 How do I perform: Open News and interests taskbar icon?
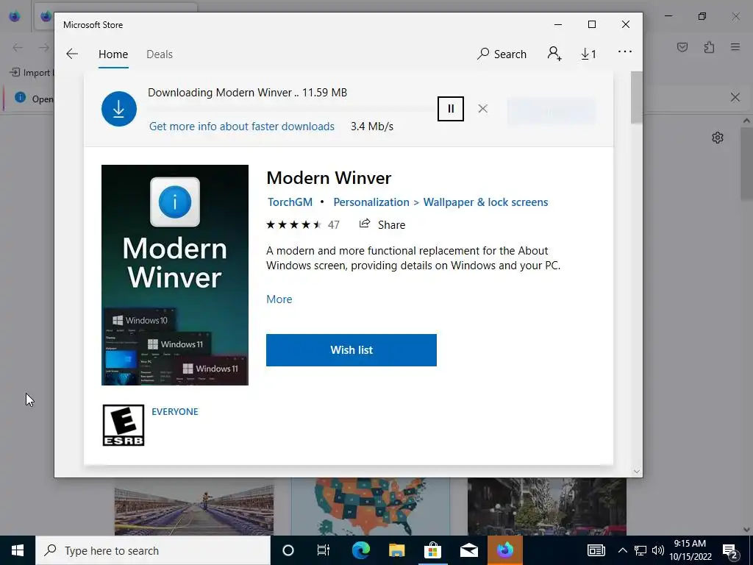(x=596, y=550)
